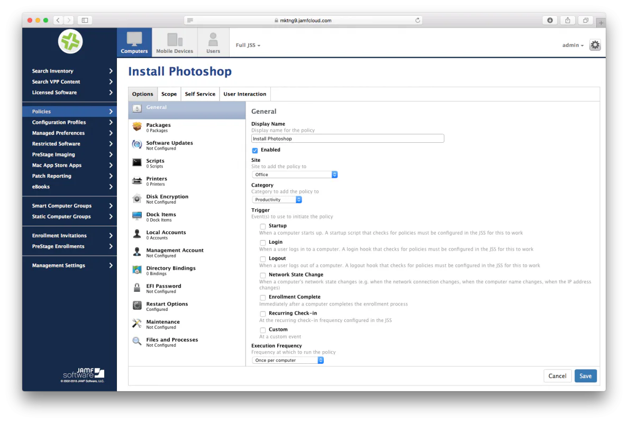Image resolution: width=628 pixels, height=423 pixels.
Task: Open the Category dropdown showing Productivity
Action: pos(277,199)
